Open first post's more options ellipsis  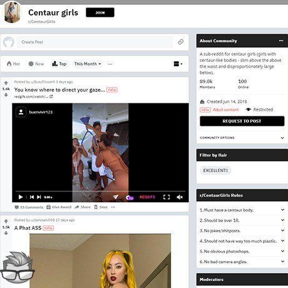113,207
